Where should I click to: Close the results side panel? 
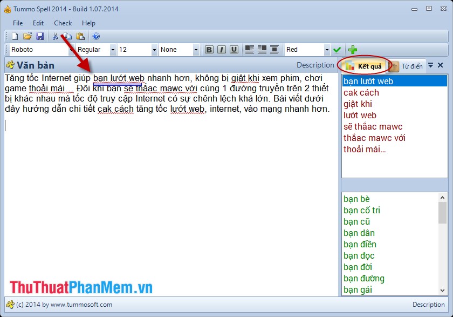[440, 65]
